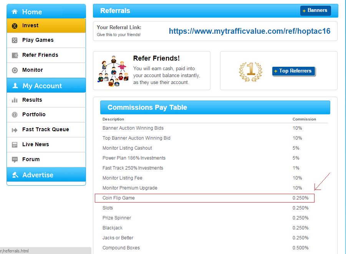The image size is (346, 254).
Task: Open My Account section header
Action: 46,85
